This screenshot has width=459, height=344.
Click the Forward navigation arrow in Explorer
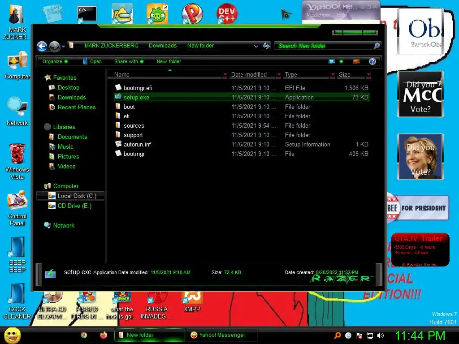click(x=54, y=46)
